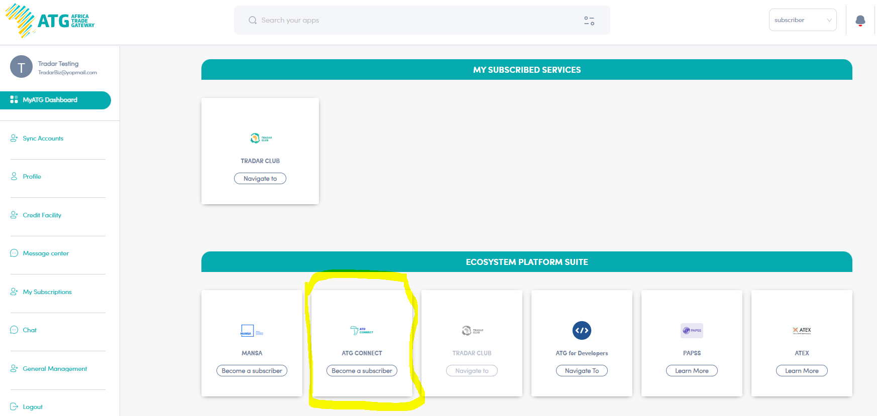Click the ATG CONNECT card title

(362, 353)
